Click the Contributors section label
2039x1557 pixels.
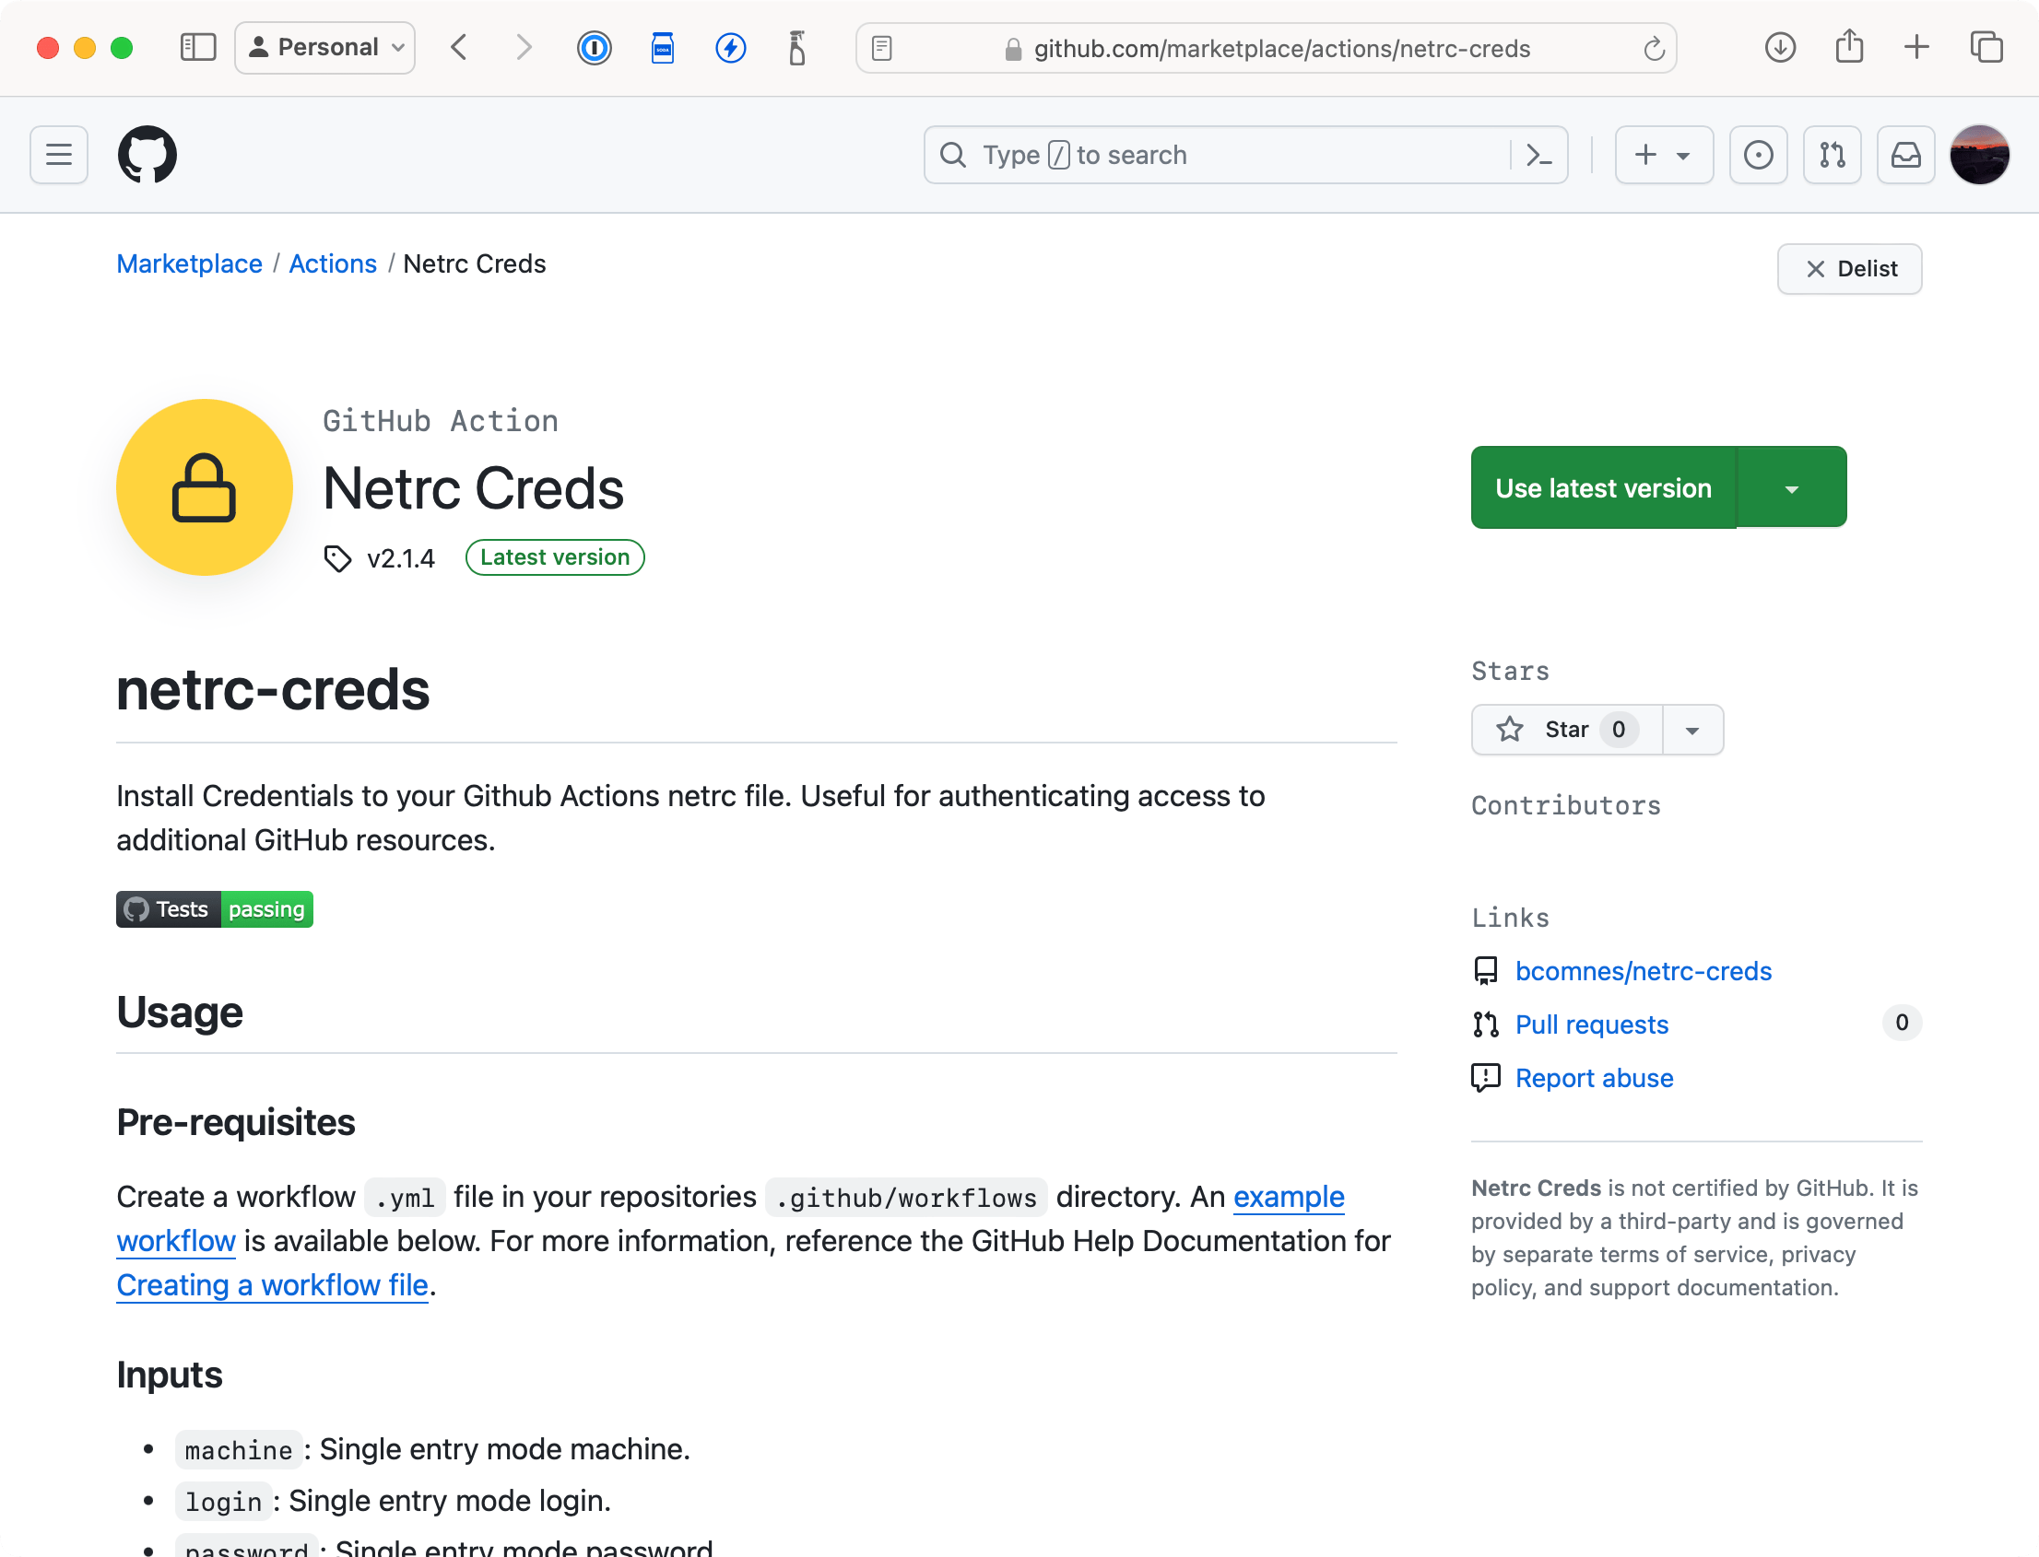pos(1566,806)
